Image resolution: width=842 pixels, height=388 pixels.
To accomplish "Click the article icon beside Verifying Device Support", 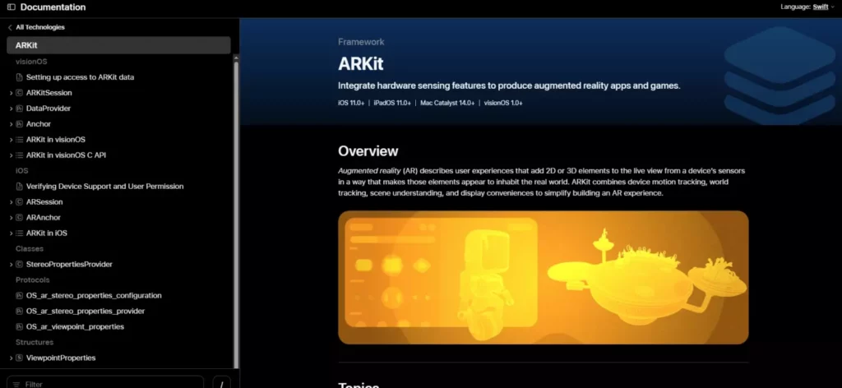I will point(20,187).
